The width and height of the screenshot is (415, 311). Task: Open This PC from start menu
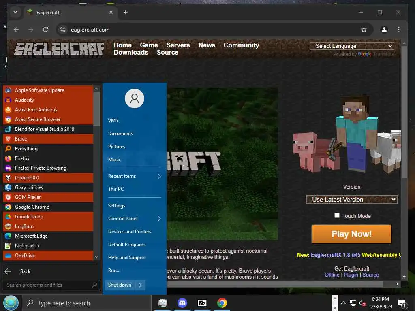click(x=116, y=189)
